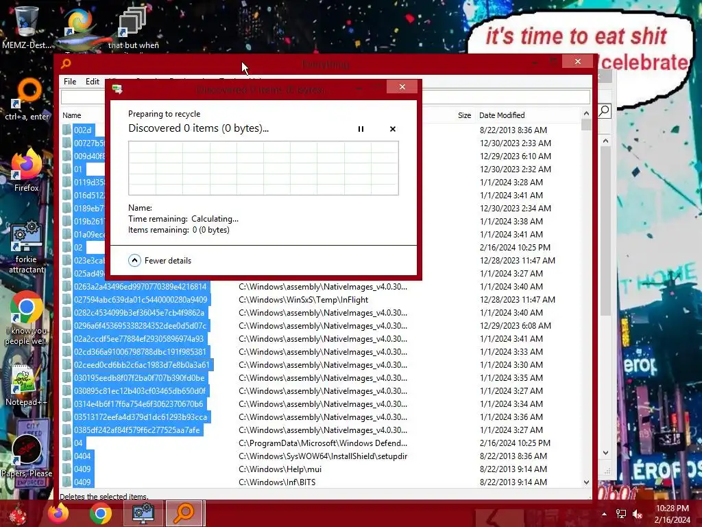Click the background window's magnifier search icon
The width and height of the screenshot is (702, 527).
tap(605, 110)
